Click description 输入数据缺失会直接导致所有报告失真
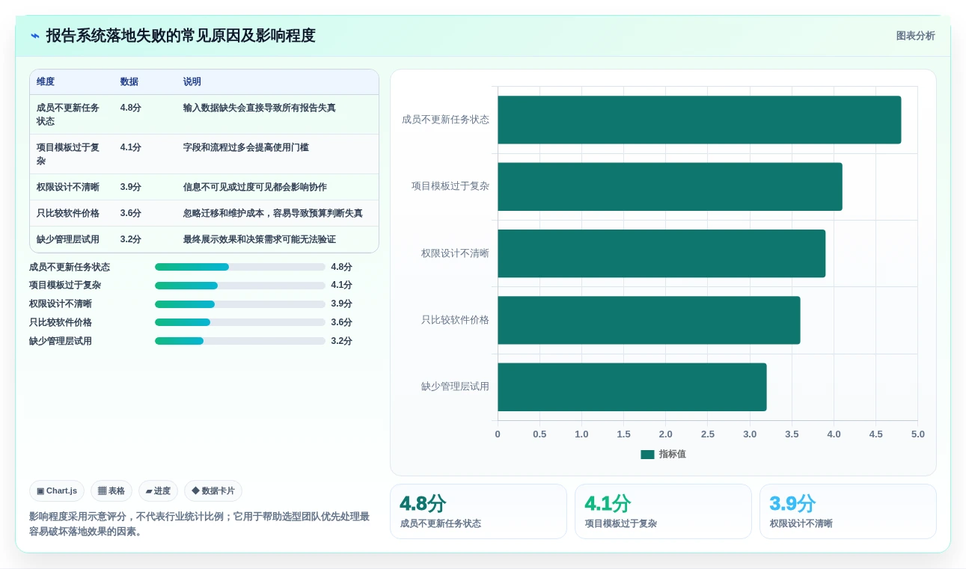 [x=260, y=108]
